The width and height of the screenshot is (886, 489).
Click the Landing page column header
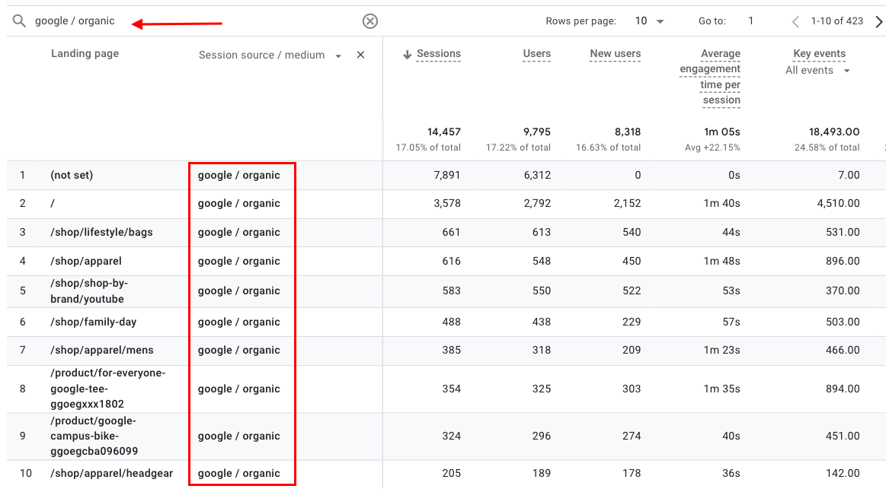(x=85, y=53)
